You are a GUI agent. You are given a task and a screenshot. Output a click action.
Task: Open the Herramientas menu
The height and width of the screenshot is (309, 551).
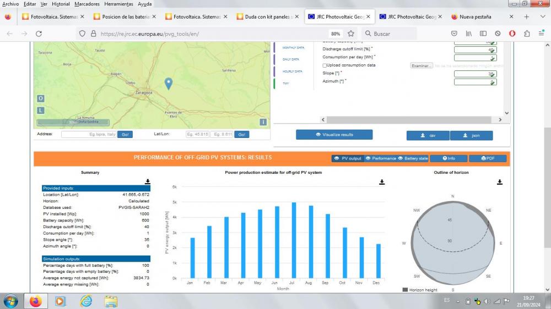[x=119, y=4]
